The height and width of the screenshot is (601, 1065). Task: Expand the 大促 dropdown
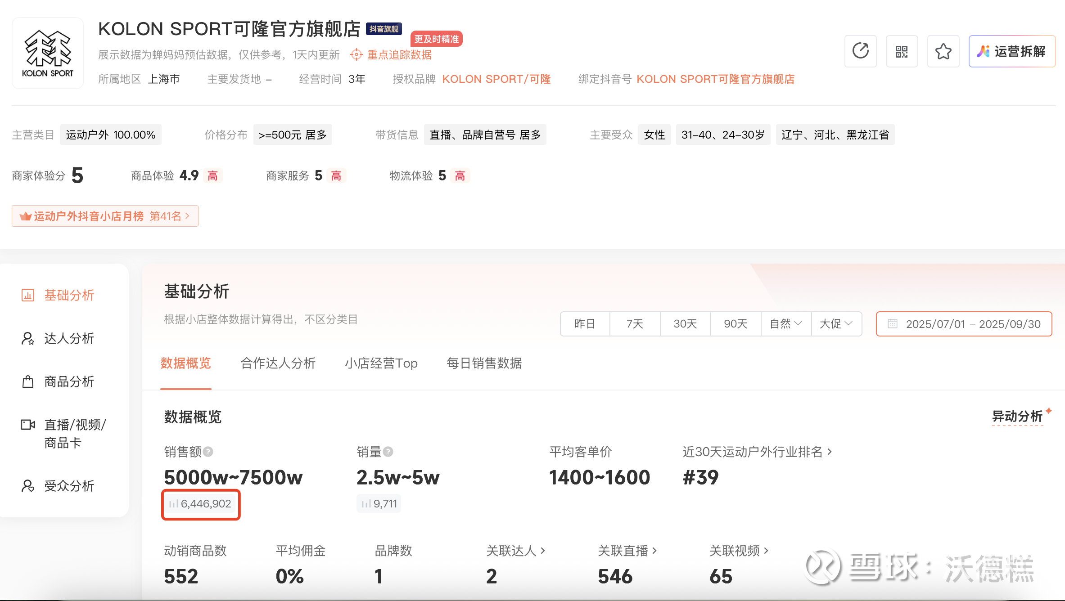click(x=836, y=324)
